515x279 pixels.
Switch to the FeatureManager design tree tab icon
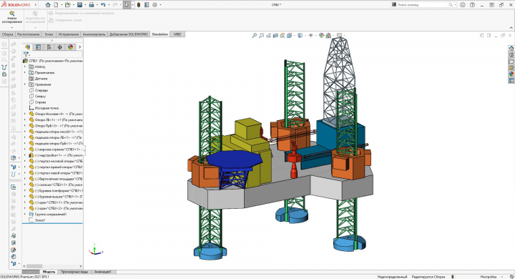[x=28, y=47]
